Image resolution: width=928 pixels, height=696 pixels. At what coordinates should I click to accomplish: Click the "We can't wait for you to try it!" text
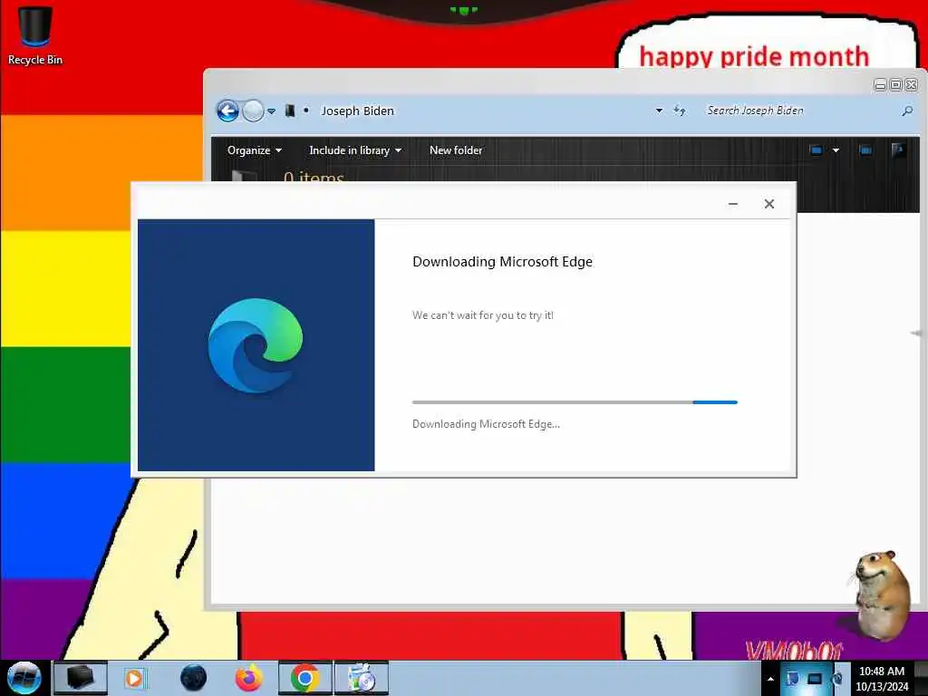pos(483,315)
